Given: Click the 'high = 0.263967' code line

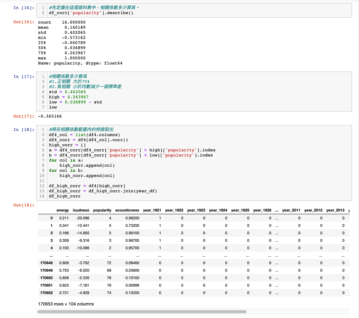Looking at the screenshot, I should [69, 97].
